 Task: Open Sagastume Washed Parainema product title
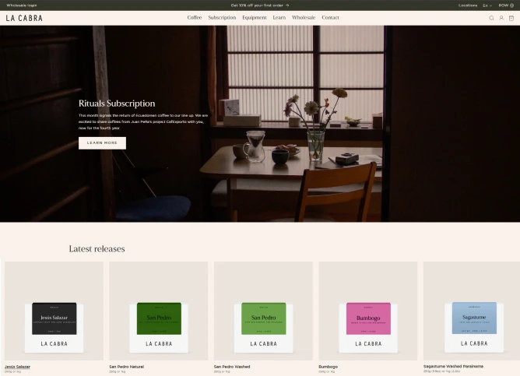pos(453,367)
